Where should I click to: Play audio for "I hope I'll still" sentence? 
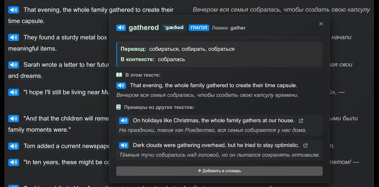point(13,92)
